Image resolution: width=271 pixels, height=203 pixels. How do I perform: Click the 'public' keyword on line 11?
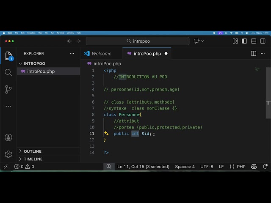[x=121, y=134]
